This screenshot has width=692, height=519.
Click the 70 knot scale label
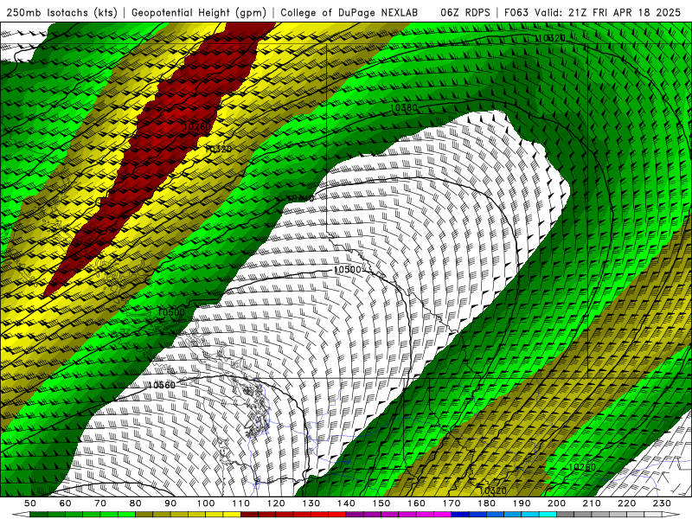pyautogui.click(x=100, y=503)
